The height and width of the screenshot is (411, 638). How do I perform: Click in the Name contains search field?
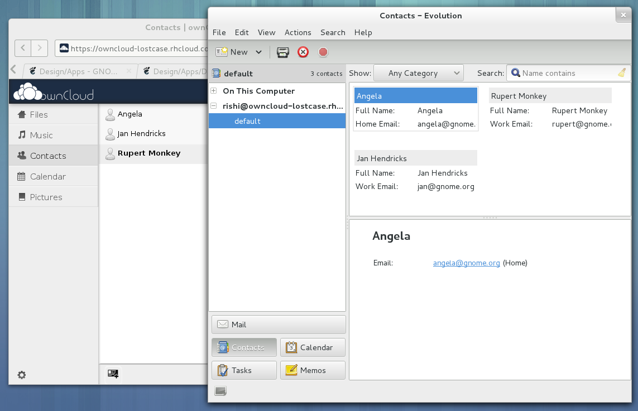pyautogui.click(x=568, y=73)
